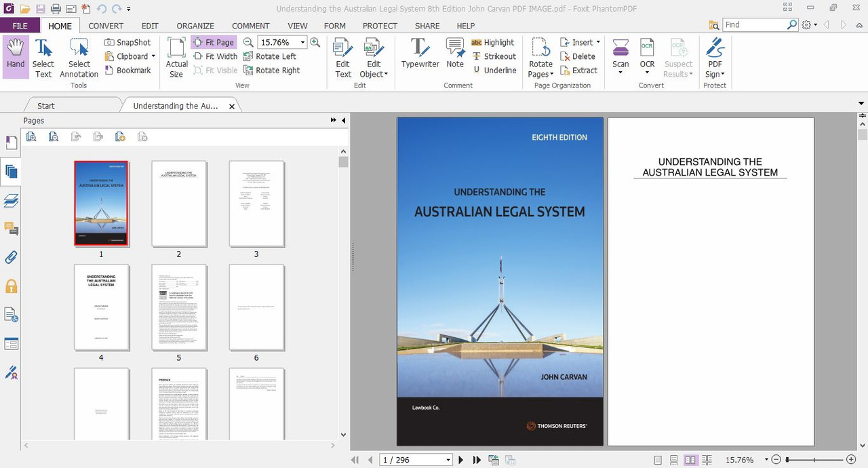868x468 pixels.
Task: Rotate the page left
Action: 270,56
